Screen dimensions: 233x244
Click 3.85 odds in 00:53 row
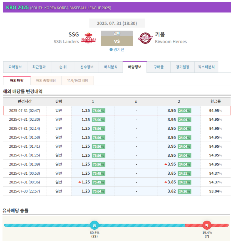(x=172, y=173)
